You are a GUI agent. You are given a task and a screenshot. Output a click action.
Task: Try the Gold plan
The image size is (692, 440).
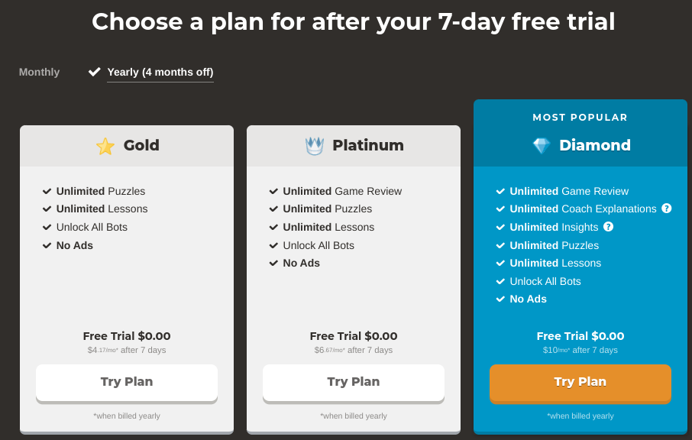127,382
